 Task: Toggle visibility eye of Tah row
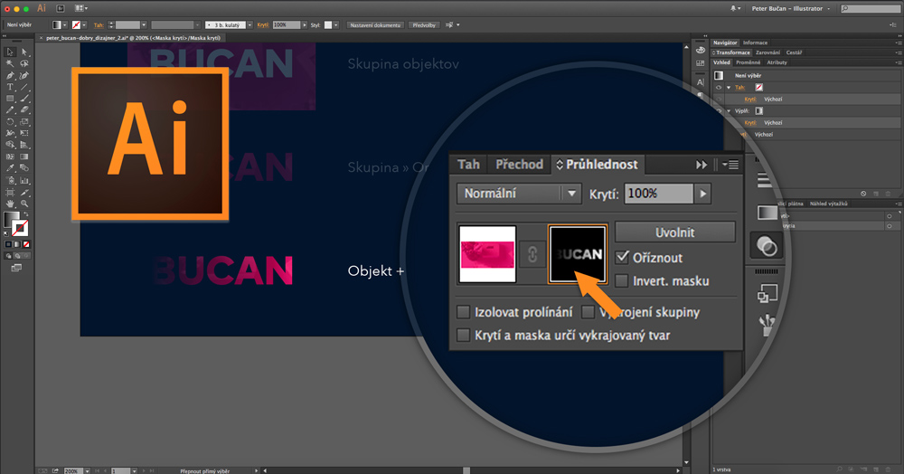tap(719, 88)
